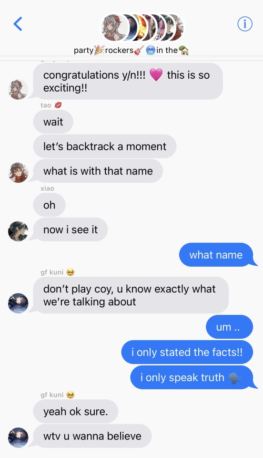Select the "wait" message bubble
The height and width of the screenshot is (458, 263).
53,122
